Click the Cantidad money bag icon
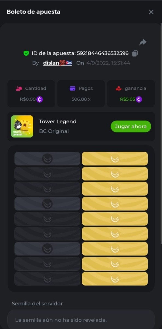 pyautogui.click(x=19, y=88)
